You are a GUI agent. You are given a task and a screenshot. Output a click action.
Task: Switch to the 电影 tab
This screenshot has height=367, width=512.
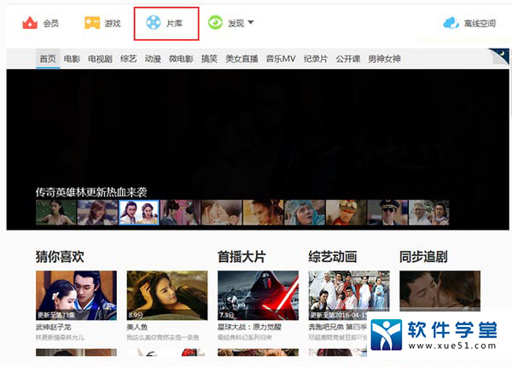[72, 59]
